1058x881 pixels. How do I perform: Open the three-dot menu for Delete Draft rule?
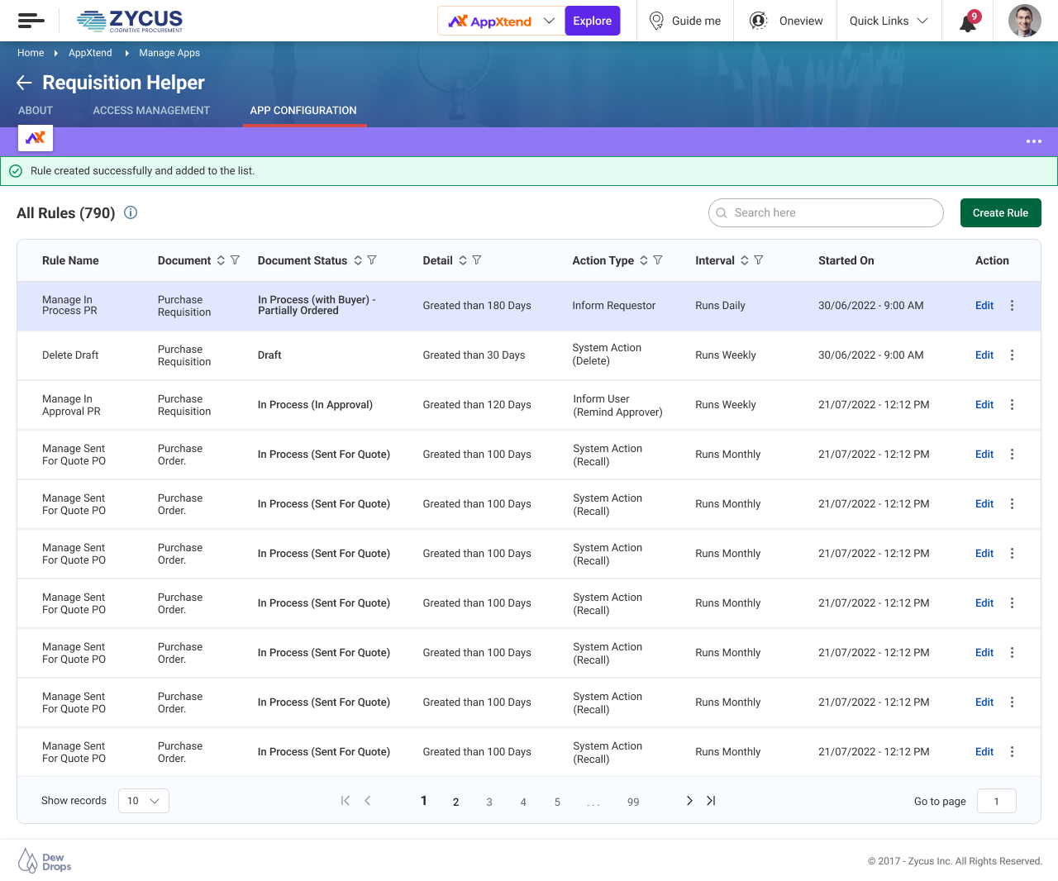1012,355
